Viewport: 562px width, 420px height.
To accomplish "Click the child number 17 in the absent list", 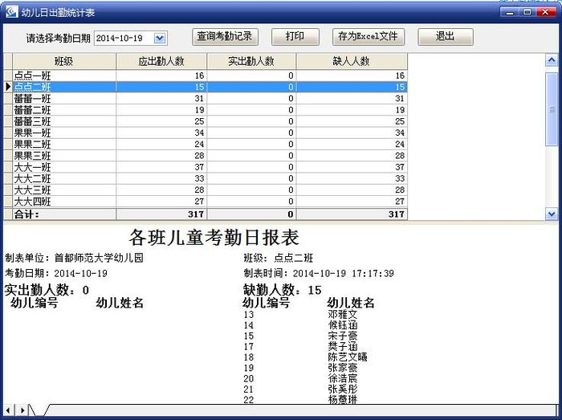I will [249, 347].
